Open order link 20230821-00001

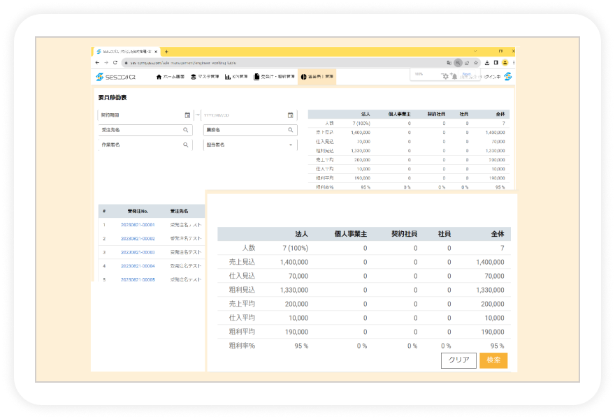[x=138, y=225]
